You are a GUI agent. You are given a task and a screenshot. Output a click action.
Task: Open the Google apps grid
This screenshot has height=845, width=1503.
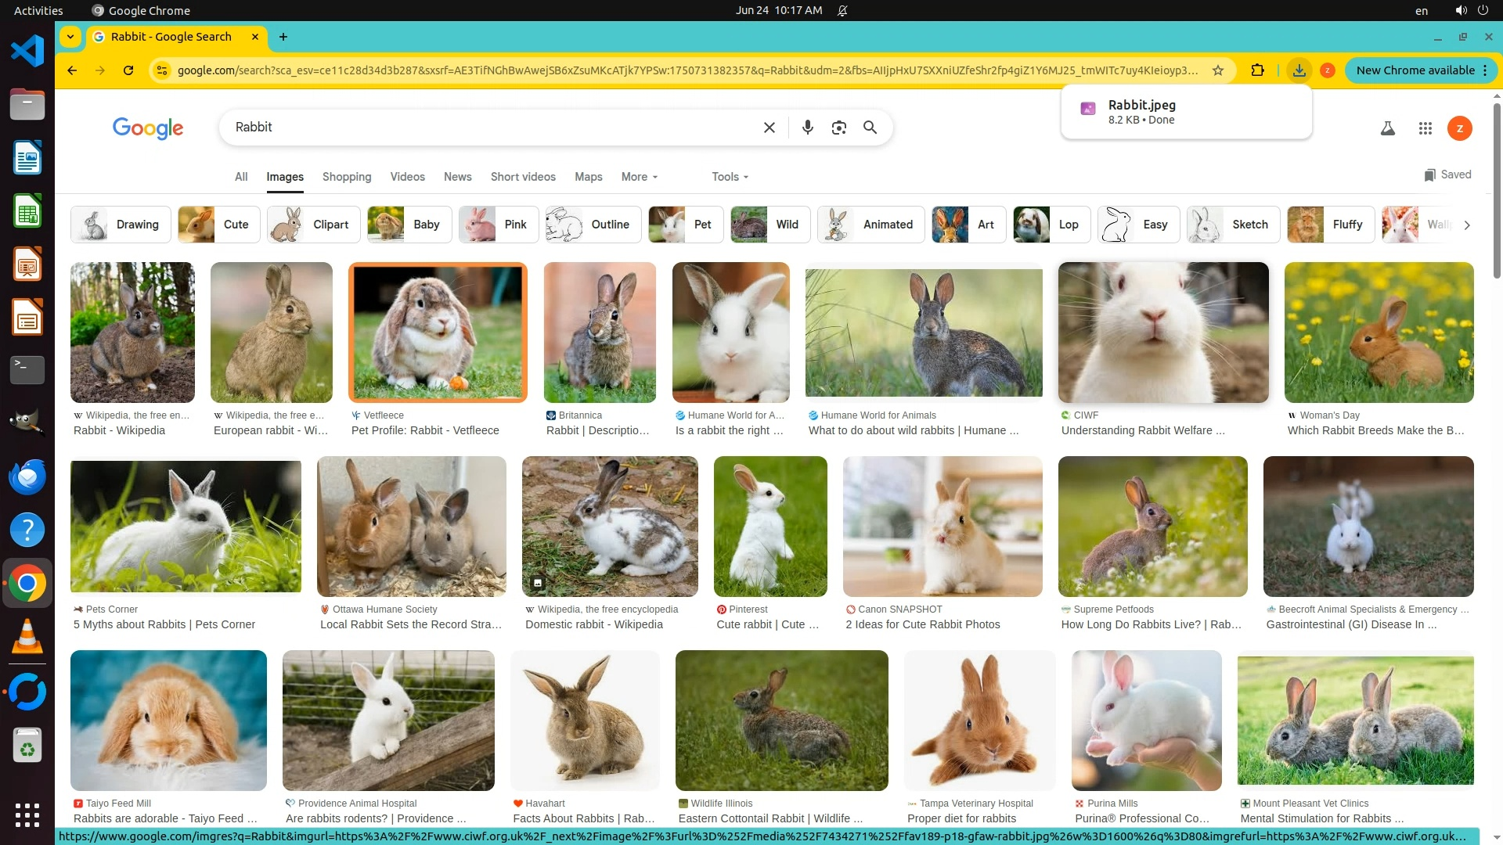click(x=1425, y=128)
